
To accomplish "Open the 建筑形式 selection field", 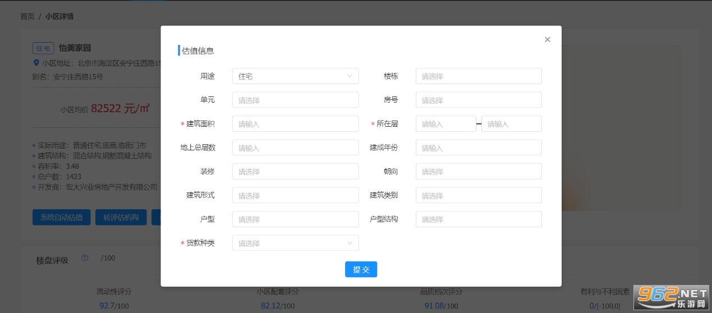I will [x=295, y=195].
